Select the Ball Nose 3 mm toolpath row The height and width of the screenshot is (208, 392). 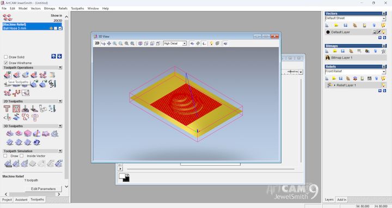coord(32,28)
